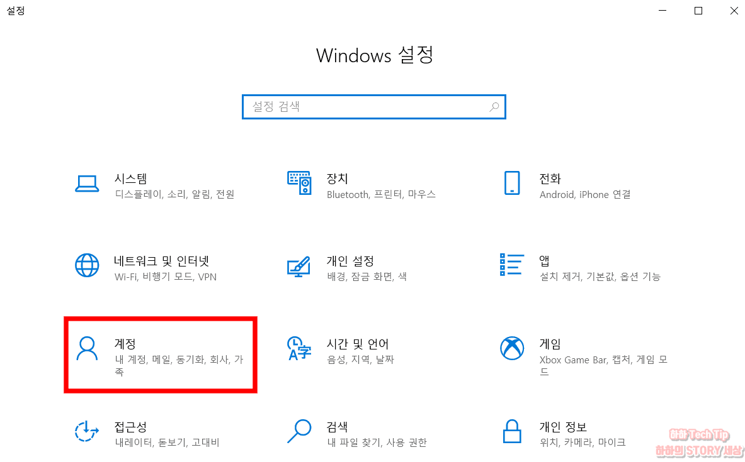Click the 시스템 category title
This screenshot has height=462, width=745.
pyautogui.click(x=130, y=179)
